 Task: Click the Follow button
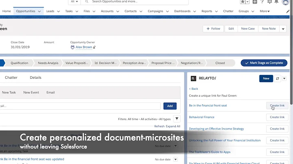[x=213, y=29]
